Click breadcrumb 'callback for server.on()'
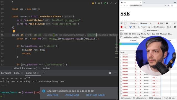Image resolution: width=177 pixels, height=100 pixels. [25, 68]
